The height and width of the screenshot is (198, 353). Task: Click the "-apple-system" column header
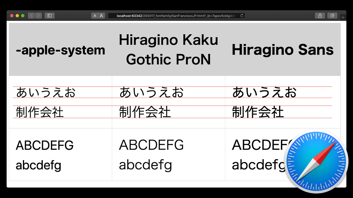(60, 50)
